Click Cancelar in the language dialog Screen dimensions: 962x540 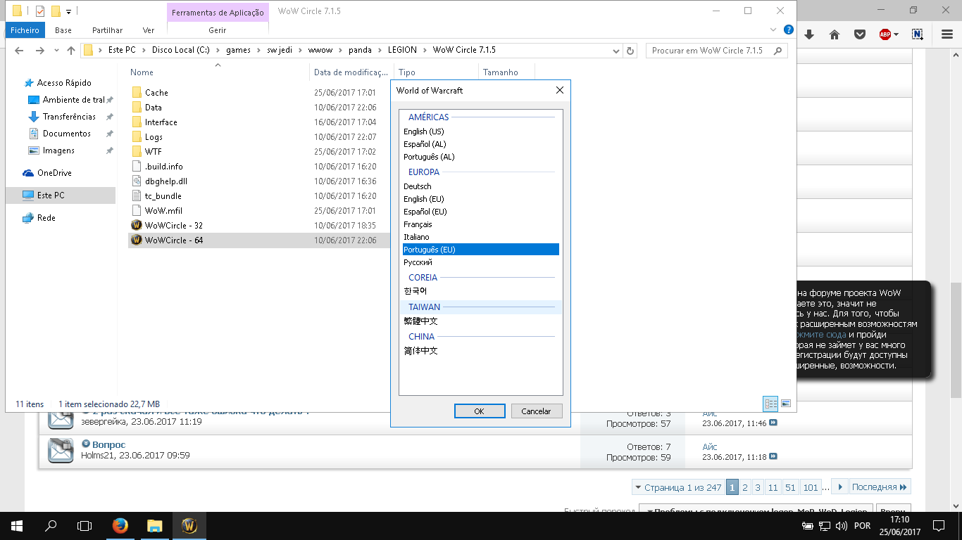coord(536,411)
